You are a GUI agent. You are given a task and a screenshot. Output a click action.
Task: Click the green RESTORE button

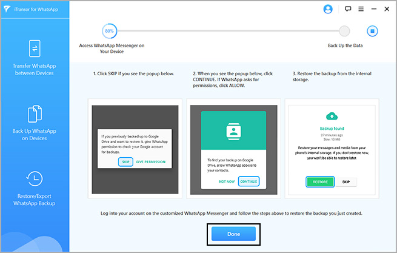pos(319,181)
